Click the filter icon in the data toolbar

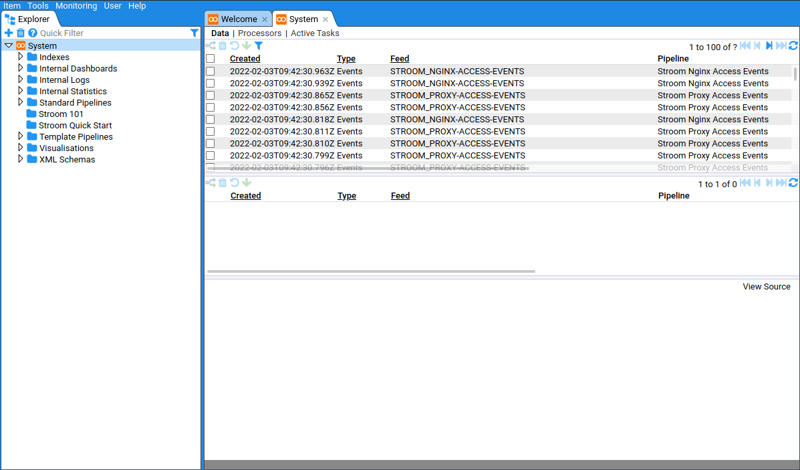[x=259, y=46]
